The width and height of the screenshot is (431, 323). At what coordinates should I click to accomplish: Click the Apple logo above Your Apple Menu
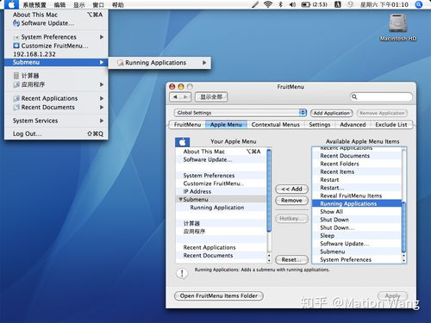183,142
